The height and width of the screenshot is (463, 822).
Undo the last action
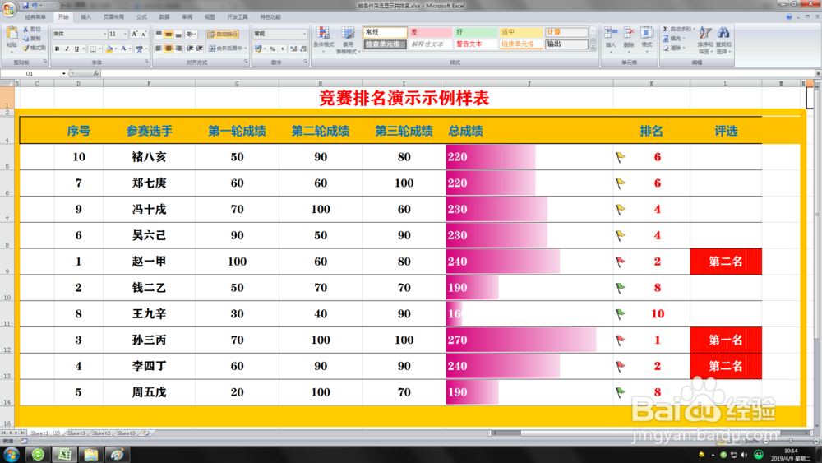[x=35, y=6]
